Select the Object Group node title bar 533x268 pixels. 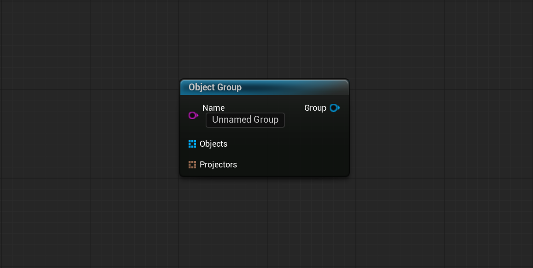click(265, 87)
